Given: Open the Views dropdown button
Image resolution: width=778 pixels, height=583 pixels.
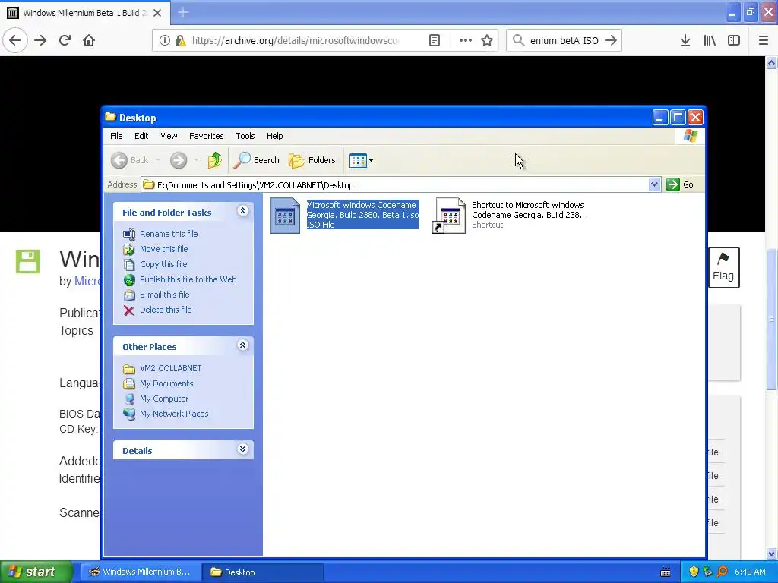Looking at the screenshot, I should pyautogui.click(x=361, y=160).
